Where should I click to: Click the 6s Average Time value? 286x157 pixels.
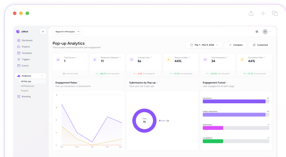pyautogui.click(x=139, y=61)
